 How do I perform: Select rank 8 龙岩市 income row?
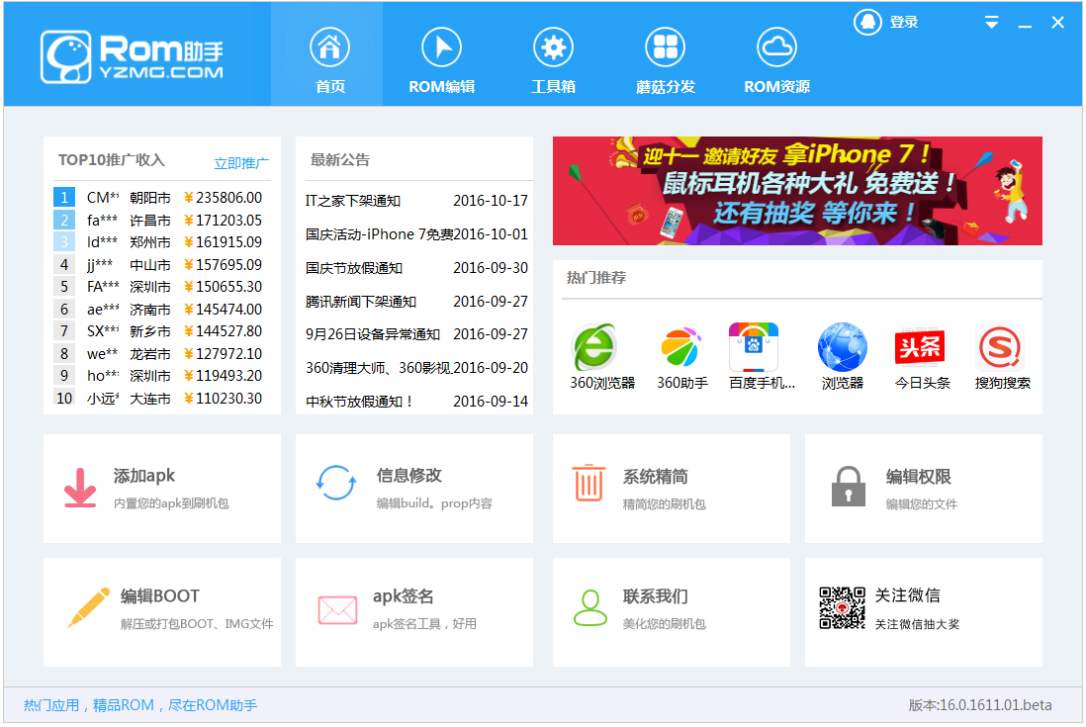tap(158, 354)
